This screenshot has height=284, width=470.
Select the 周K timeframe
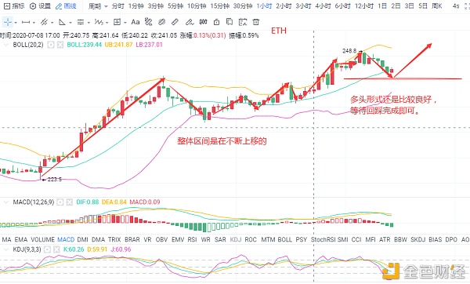(x=437, y=6)
